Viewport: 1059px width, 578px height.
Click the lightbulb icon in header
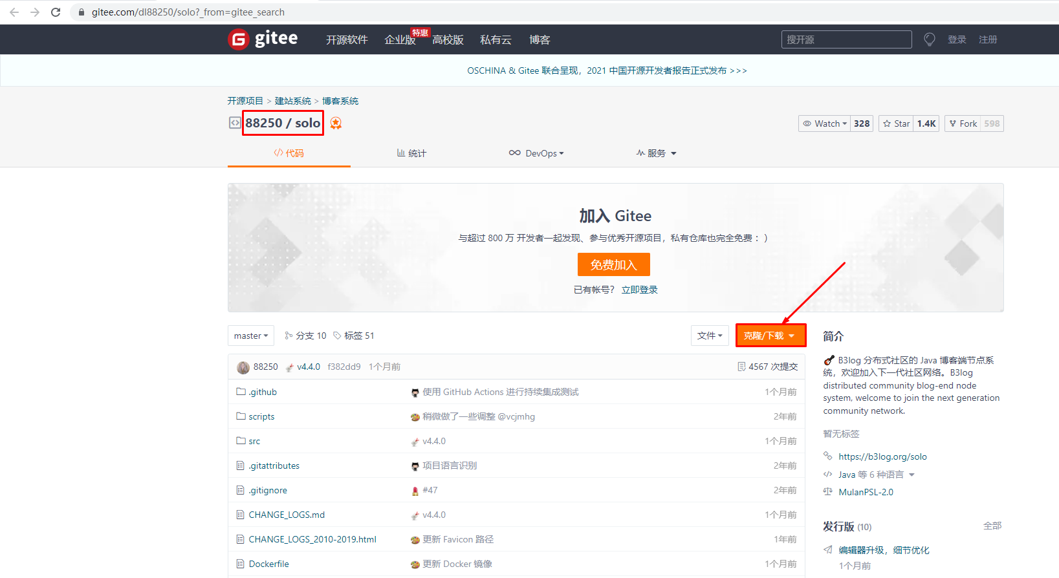[930, 39]
